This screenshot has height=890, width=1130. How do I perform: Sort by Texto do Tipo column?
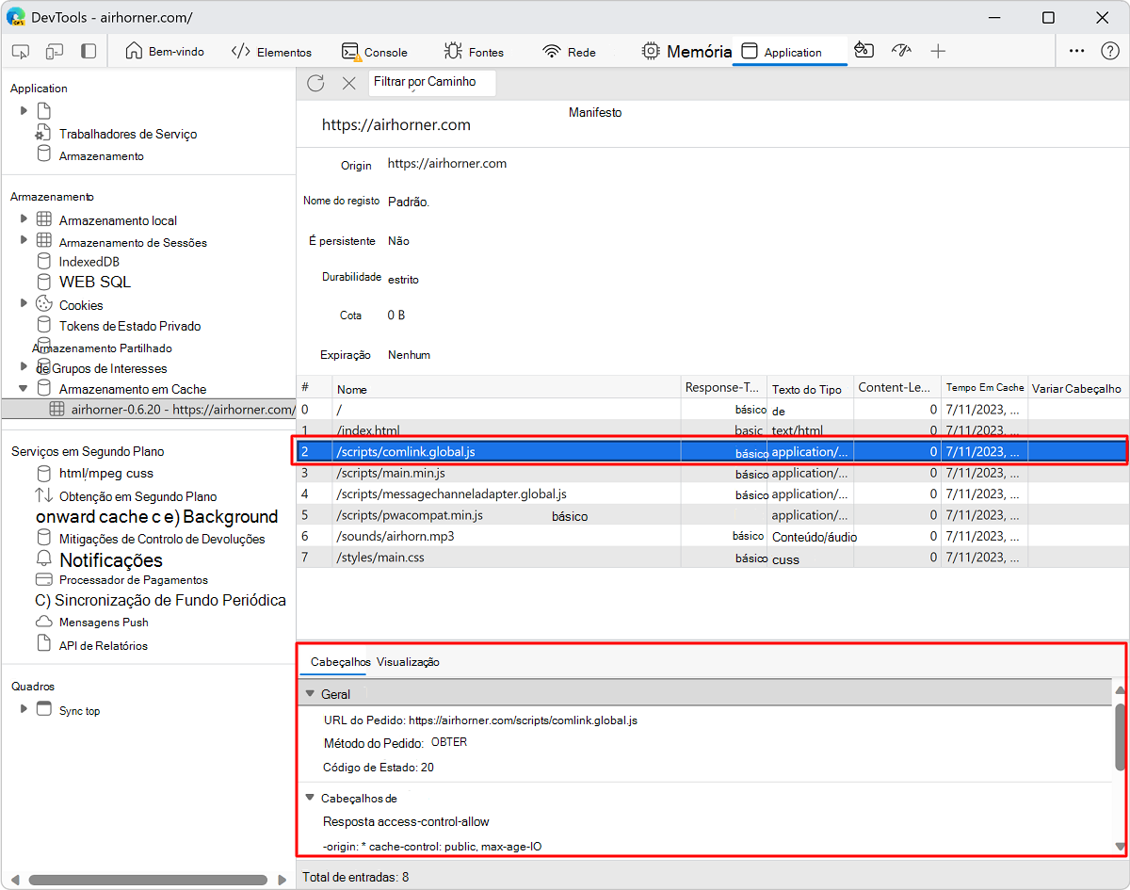point(810,388)
